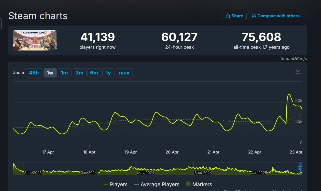Screen dimensions: 321x191
Task: Click the share arrow icon
Action: (228, 16)
